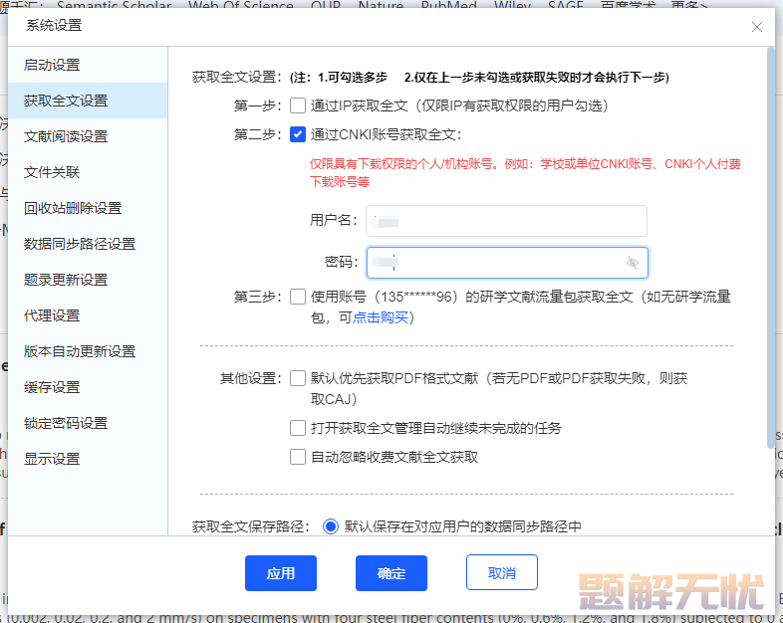Go to 文件关联 settings
783x623 pixels.
coord(88,172)
